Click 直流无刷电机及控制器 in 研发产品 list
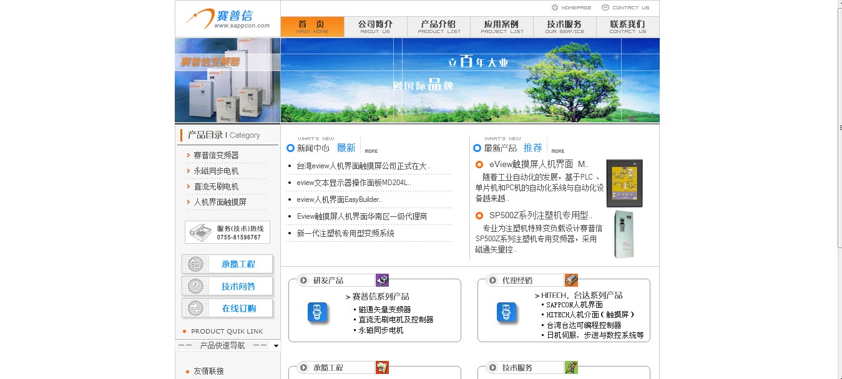Image resolution: width=842 pixels, height=379 pixels. (x=396, y=319)
